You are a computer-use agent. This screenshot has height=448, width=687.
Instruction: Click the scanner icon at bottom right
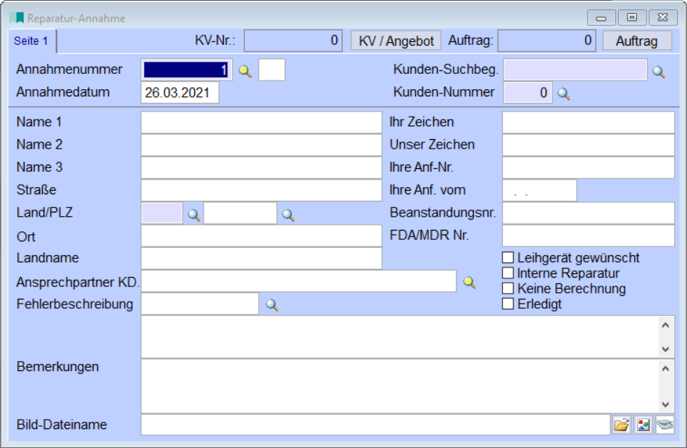(x=665, y=425)
